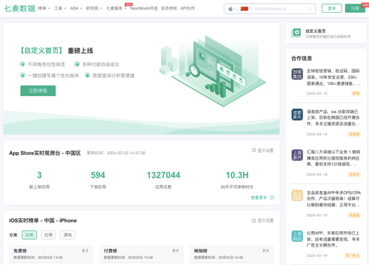Click the 10.3H review duration value
This screenshot has height=265, width=369.
(x=237, y=175)
